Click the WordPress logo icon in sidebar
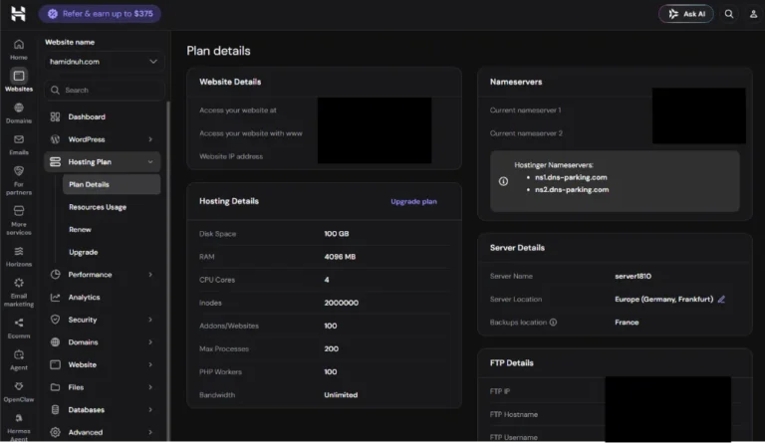 tap(55, 139)
